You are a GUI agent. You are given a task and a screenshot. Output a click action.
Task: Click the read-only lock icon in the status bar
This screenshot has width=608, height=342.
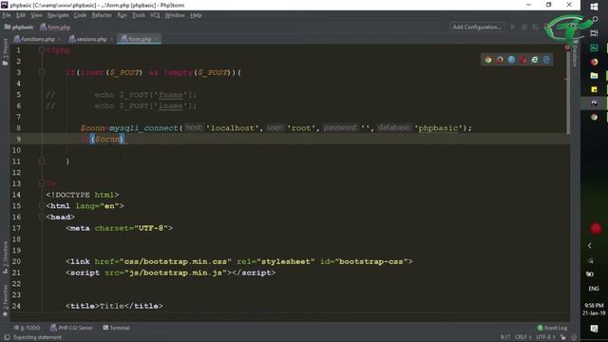point(563,337)
